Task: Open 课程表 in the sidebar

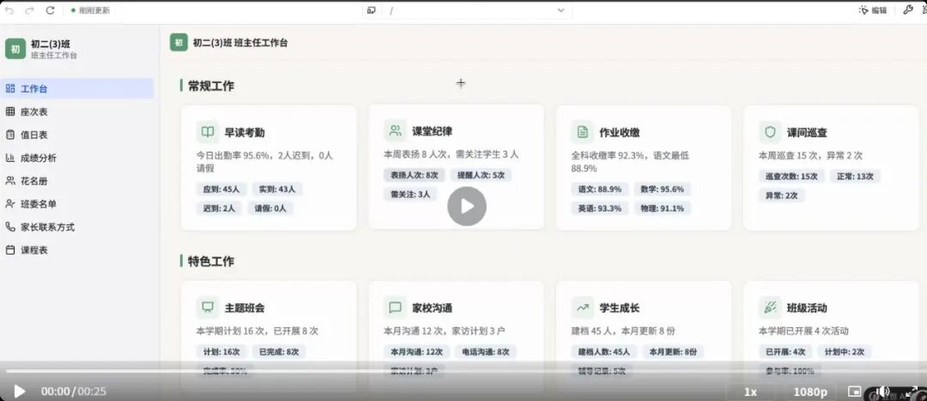Action: coord(77,250)
